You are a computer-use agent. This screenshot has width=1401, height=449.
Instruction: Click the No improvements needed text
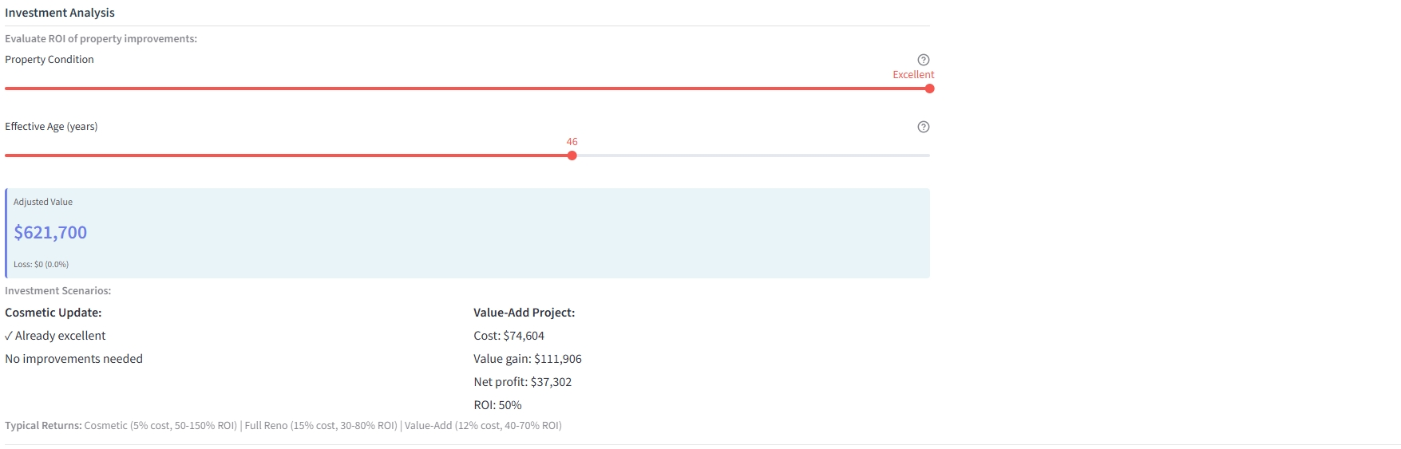point(73,359)
